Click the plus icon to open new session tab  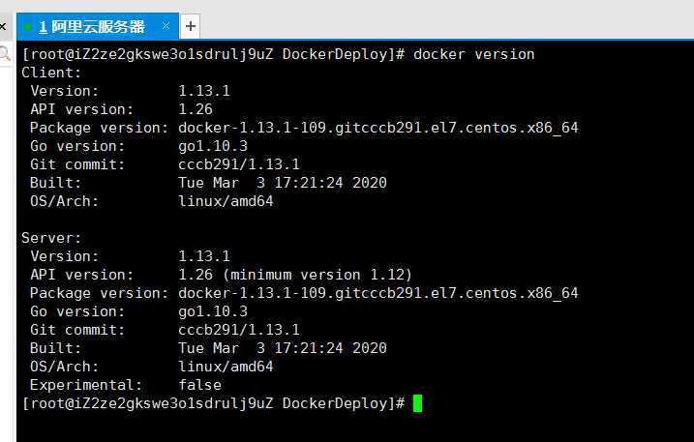coord(191,26)
